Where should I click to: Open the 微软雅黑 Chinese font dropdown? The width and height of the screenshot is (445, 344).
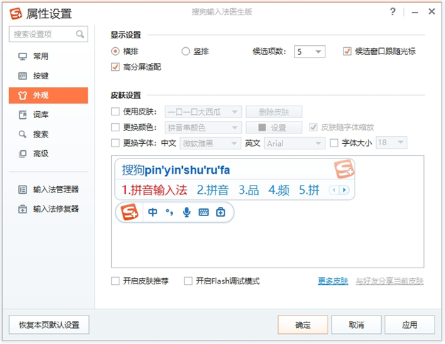tap(211, 143)
